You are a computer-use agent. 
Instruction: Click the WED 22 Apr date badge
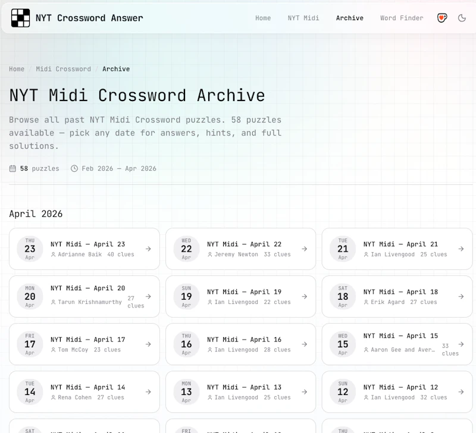(186, 249)
